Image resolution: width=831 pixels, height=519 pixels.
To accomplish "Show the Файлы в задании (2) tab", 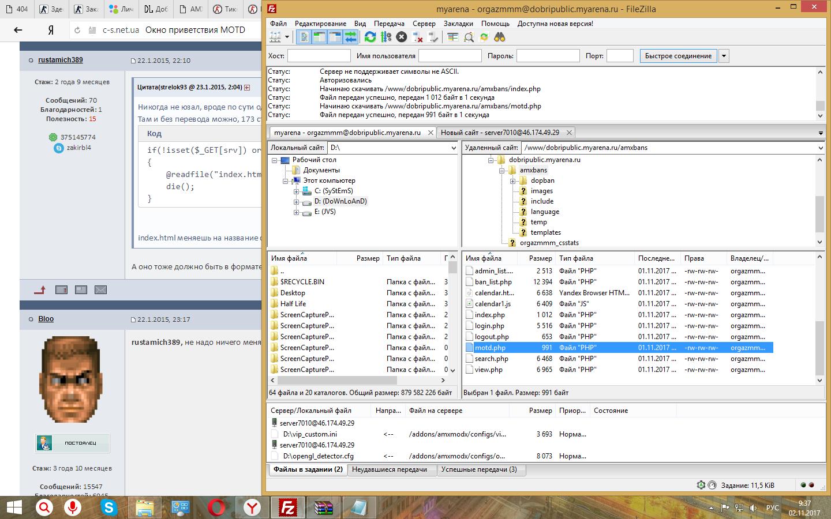I will click(x=308, y=469).
